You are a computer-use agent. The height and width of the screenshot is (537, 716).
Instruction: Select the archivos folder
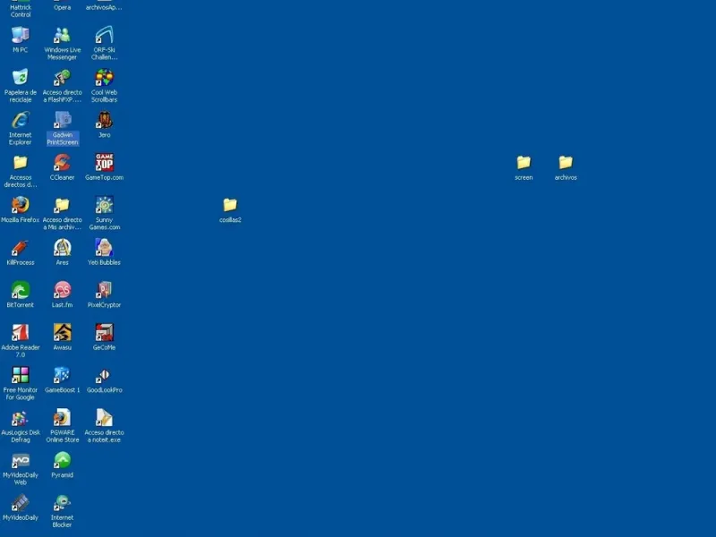pyautogui.click(x=566, y=163)
